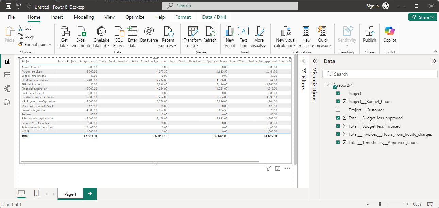Expand the Visualizations pane chevron

point(315,61)
